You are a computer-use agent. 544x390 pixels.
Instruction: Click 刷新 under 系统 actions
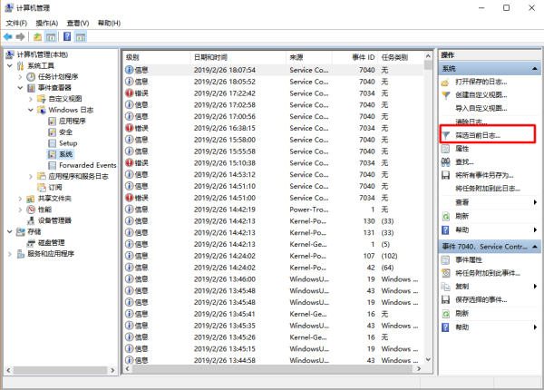[x=461, y=217]
